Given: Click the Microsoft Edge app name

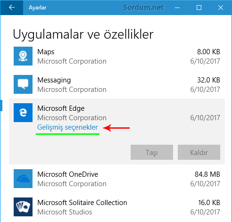Looking at the screenshot, I should pyautogui.click(x=61, y=108).
